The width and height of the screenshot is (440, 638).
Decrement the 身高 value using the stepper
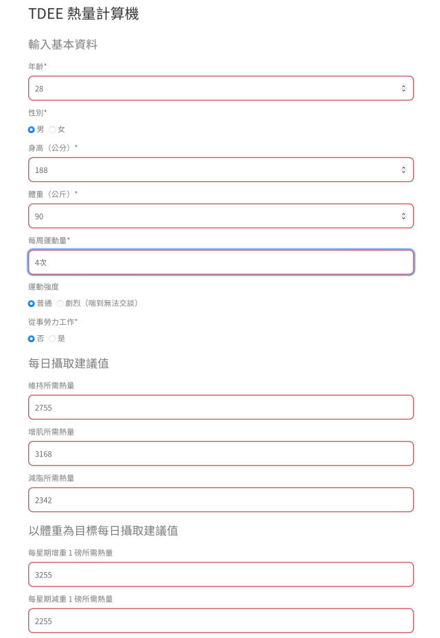[404, 172]
